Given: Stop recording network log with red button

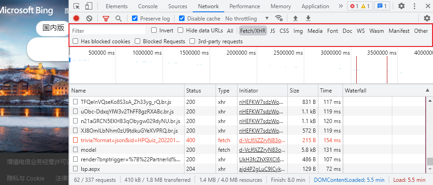Looking at the screenshot, I should coord(76,18).
